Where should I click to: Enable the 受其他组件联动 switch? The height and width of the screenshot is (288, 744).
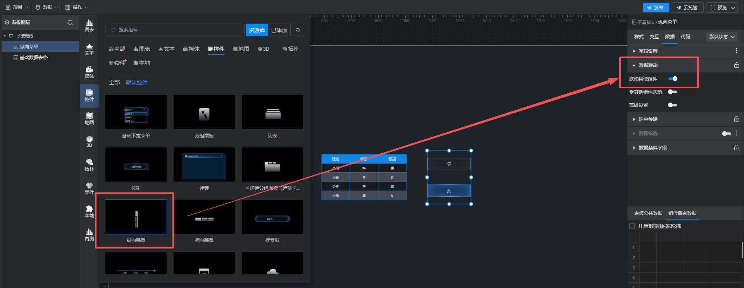pos(672,92)
